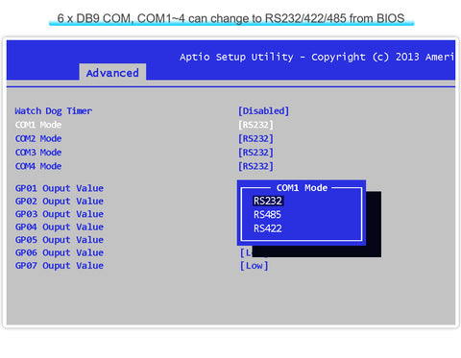Choose RS422 in COM1 Mode popup
Viewport: 461px width, 358px height.
(268, 228)
